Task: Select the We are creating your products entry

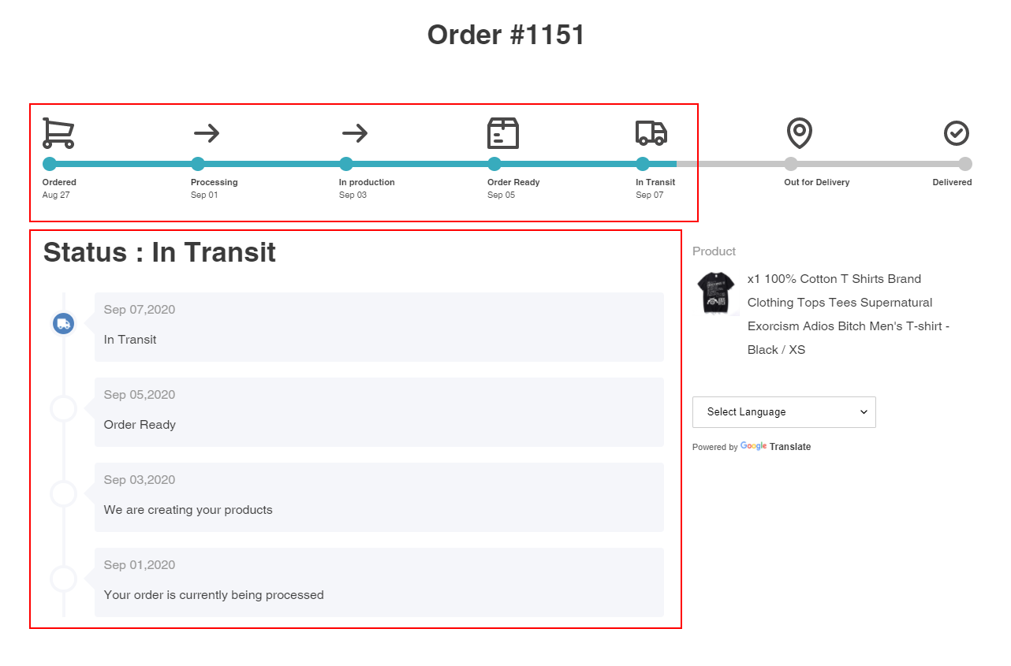Action: (379, 497)
